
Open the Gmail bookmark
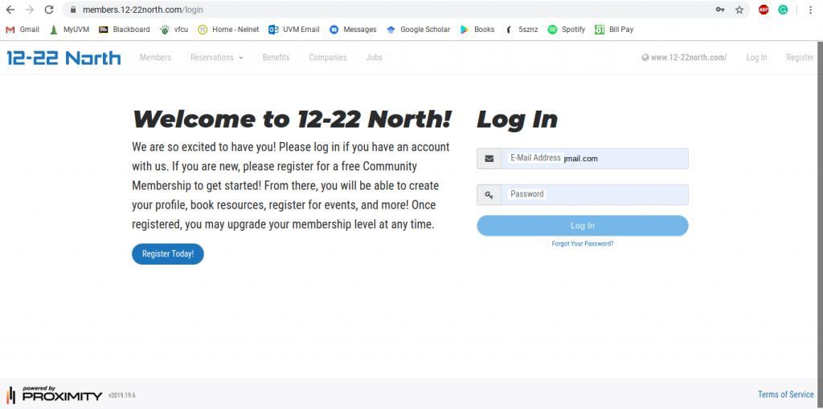[23, 30]
